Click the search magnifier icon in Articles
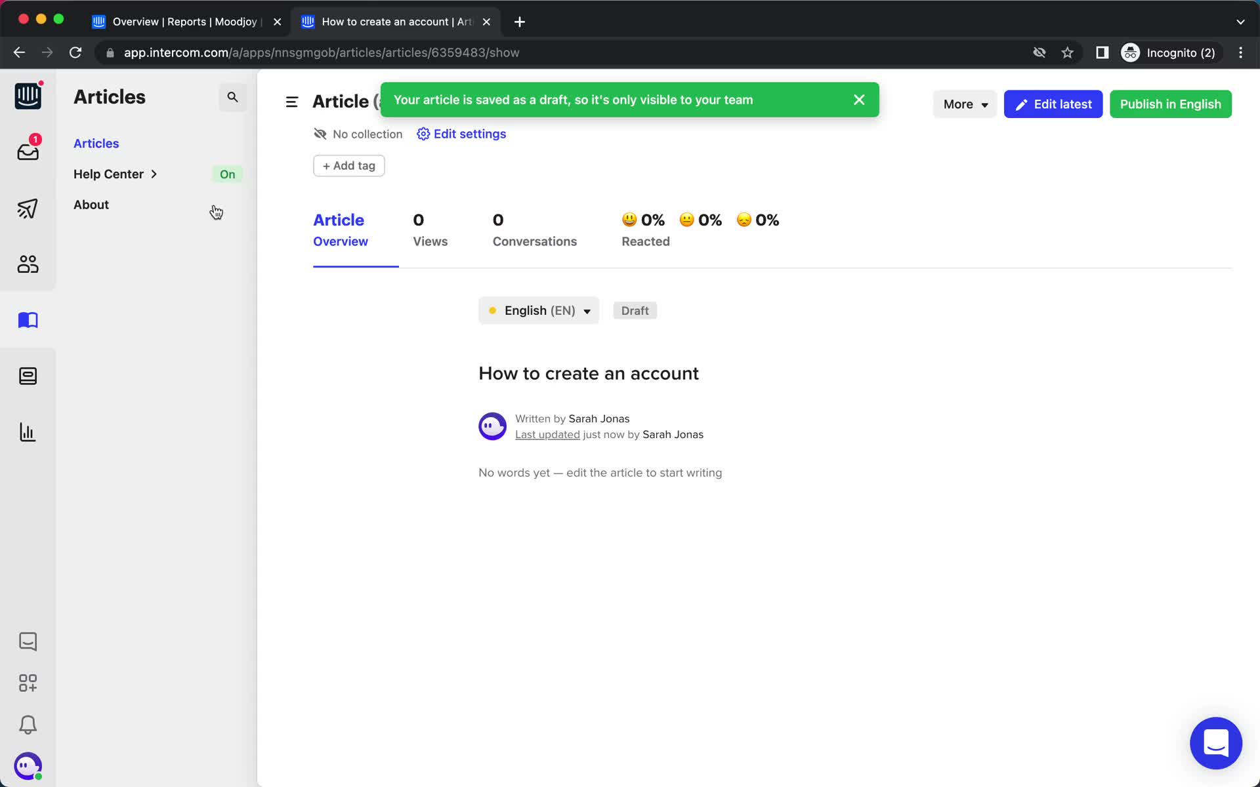Viewport: 1260px width, 787px height. pos(232,97)
